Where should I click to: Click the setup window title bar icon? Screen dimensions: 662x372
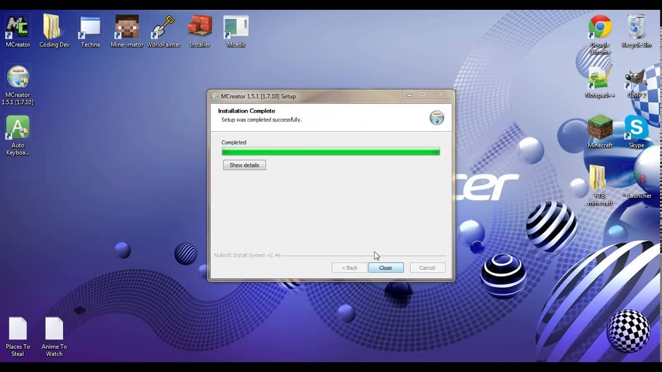click(x=215, y=96)
